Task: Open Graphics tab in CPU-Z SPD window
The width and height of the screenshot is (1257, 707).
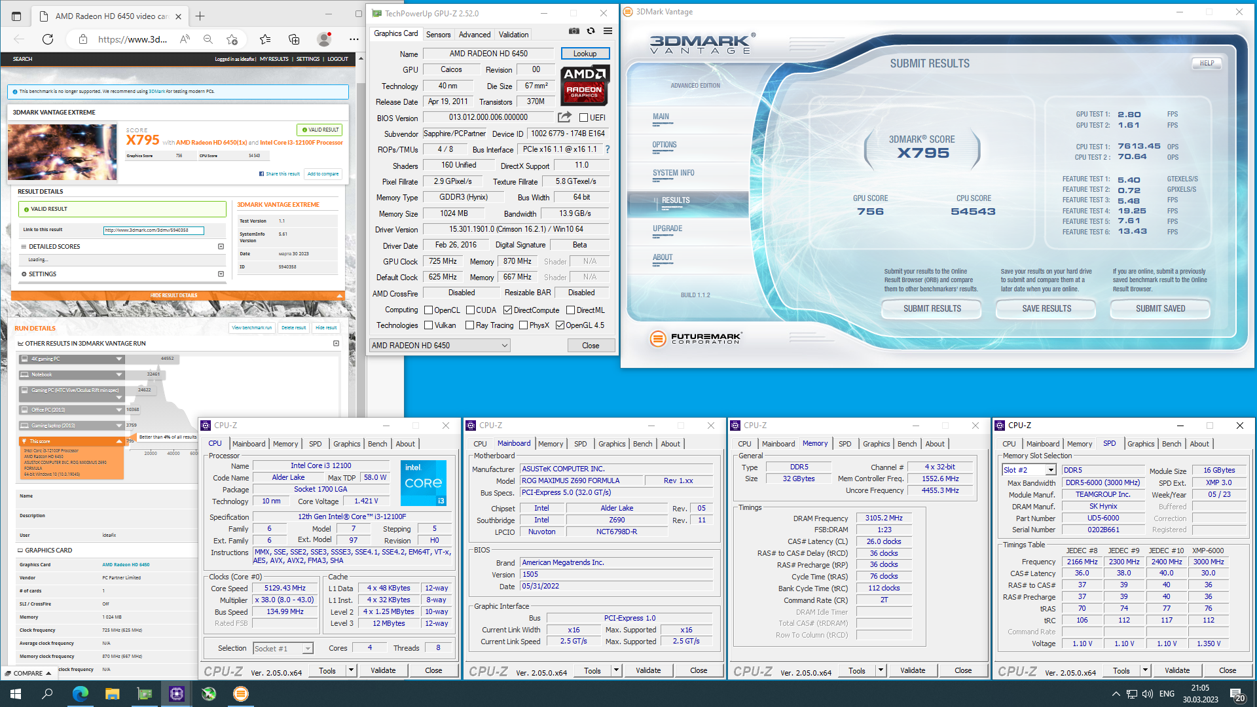Action: [x=1140, y=444]
